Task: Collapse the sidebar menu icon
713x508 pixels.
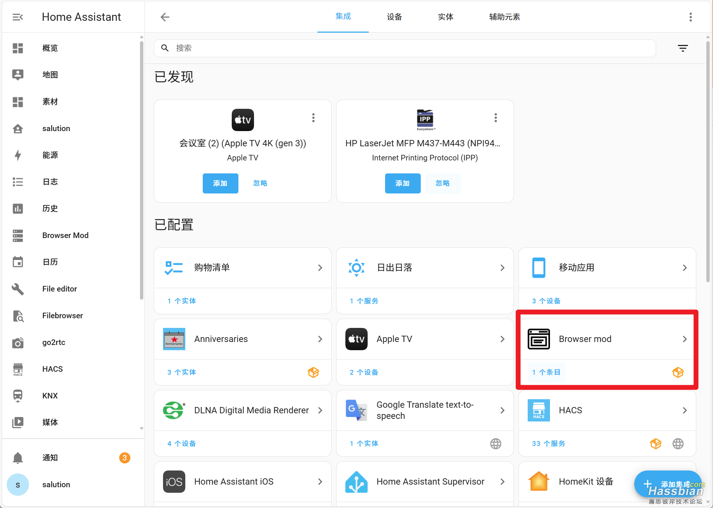Action: coord(18,17)
